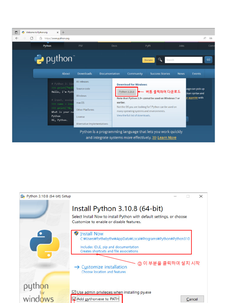Choose All releases in Downloads dropdown
The height and width of the screenshot is (303, 227).
[x=93, y=82]
